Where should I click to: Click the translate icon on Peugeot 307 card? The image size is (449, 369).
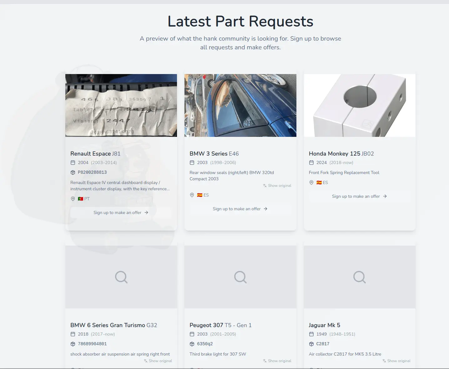[x=265, y=361]
